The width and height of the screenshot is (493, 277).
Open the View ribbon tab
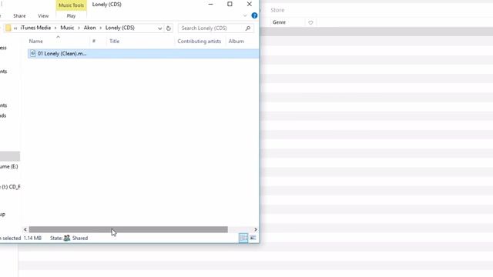[x=43, y=15]
